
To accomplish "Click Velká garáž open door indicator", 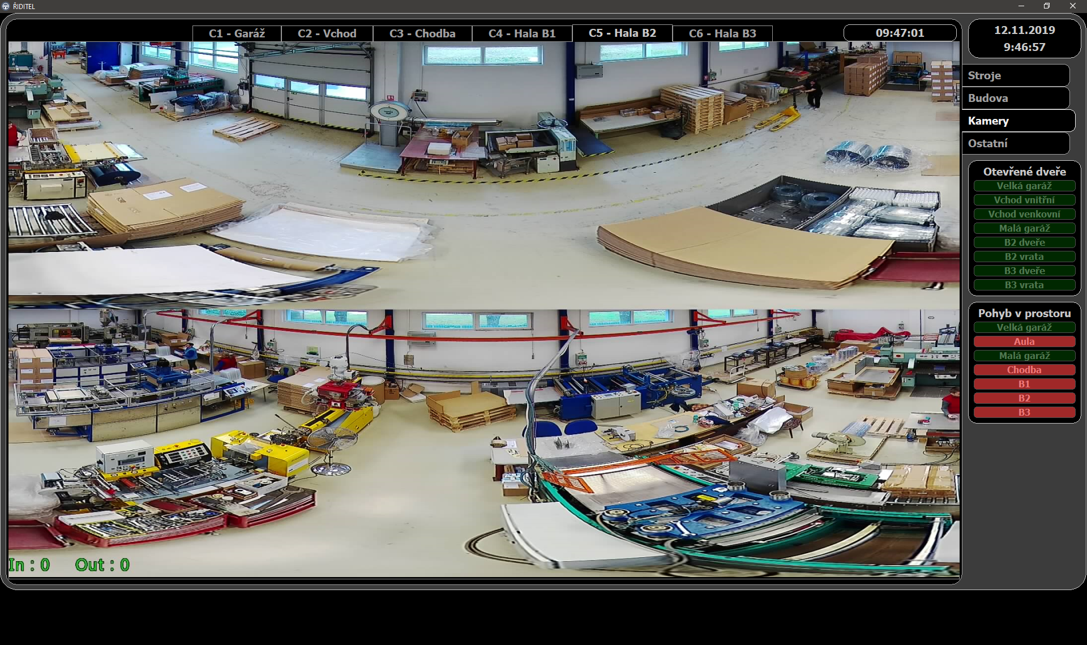I will coord(1024,186).
